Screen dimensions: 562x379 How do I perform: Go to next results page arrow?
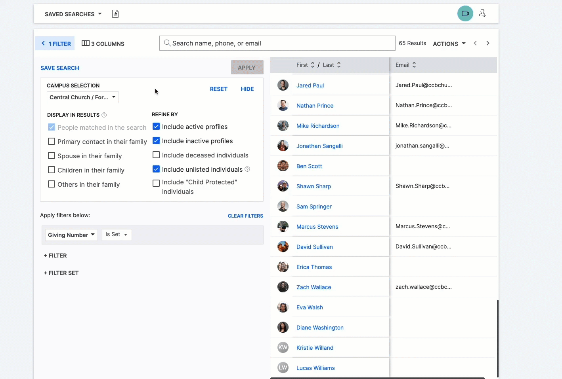click(488, 43)
